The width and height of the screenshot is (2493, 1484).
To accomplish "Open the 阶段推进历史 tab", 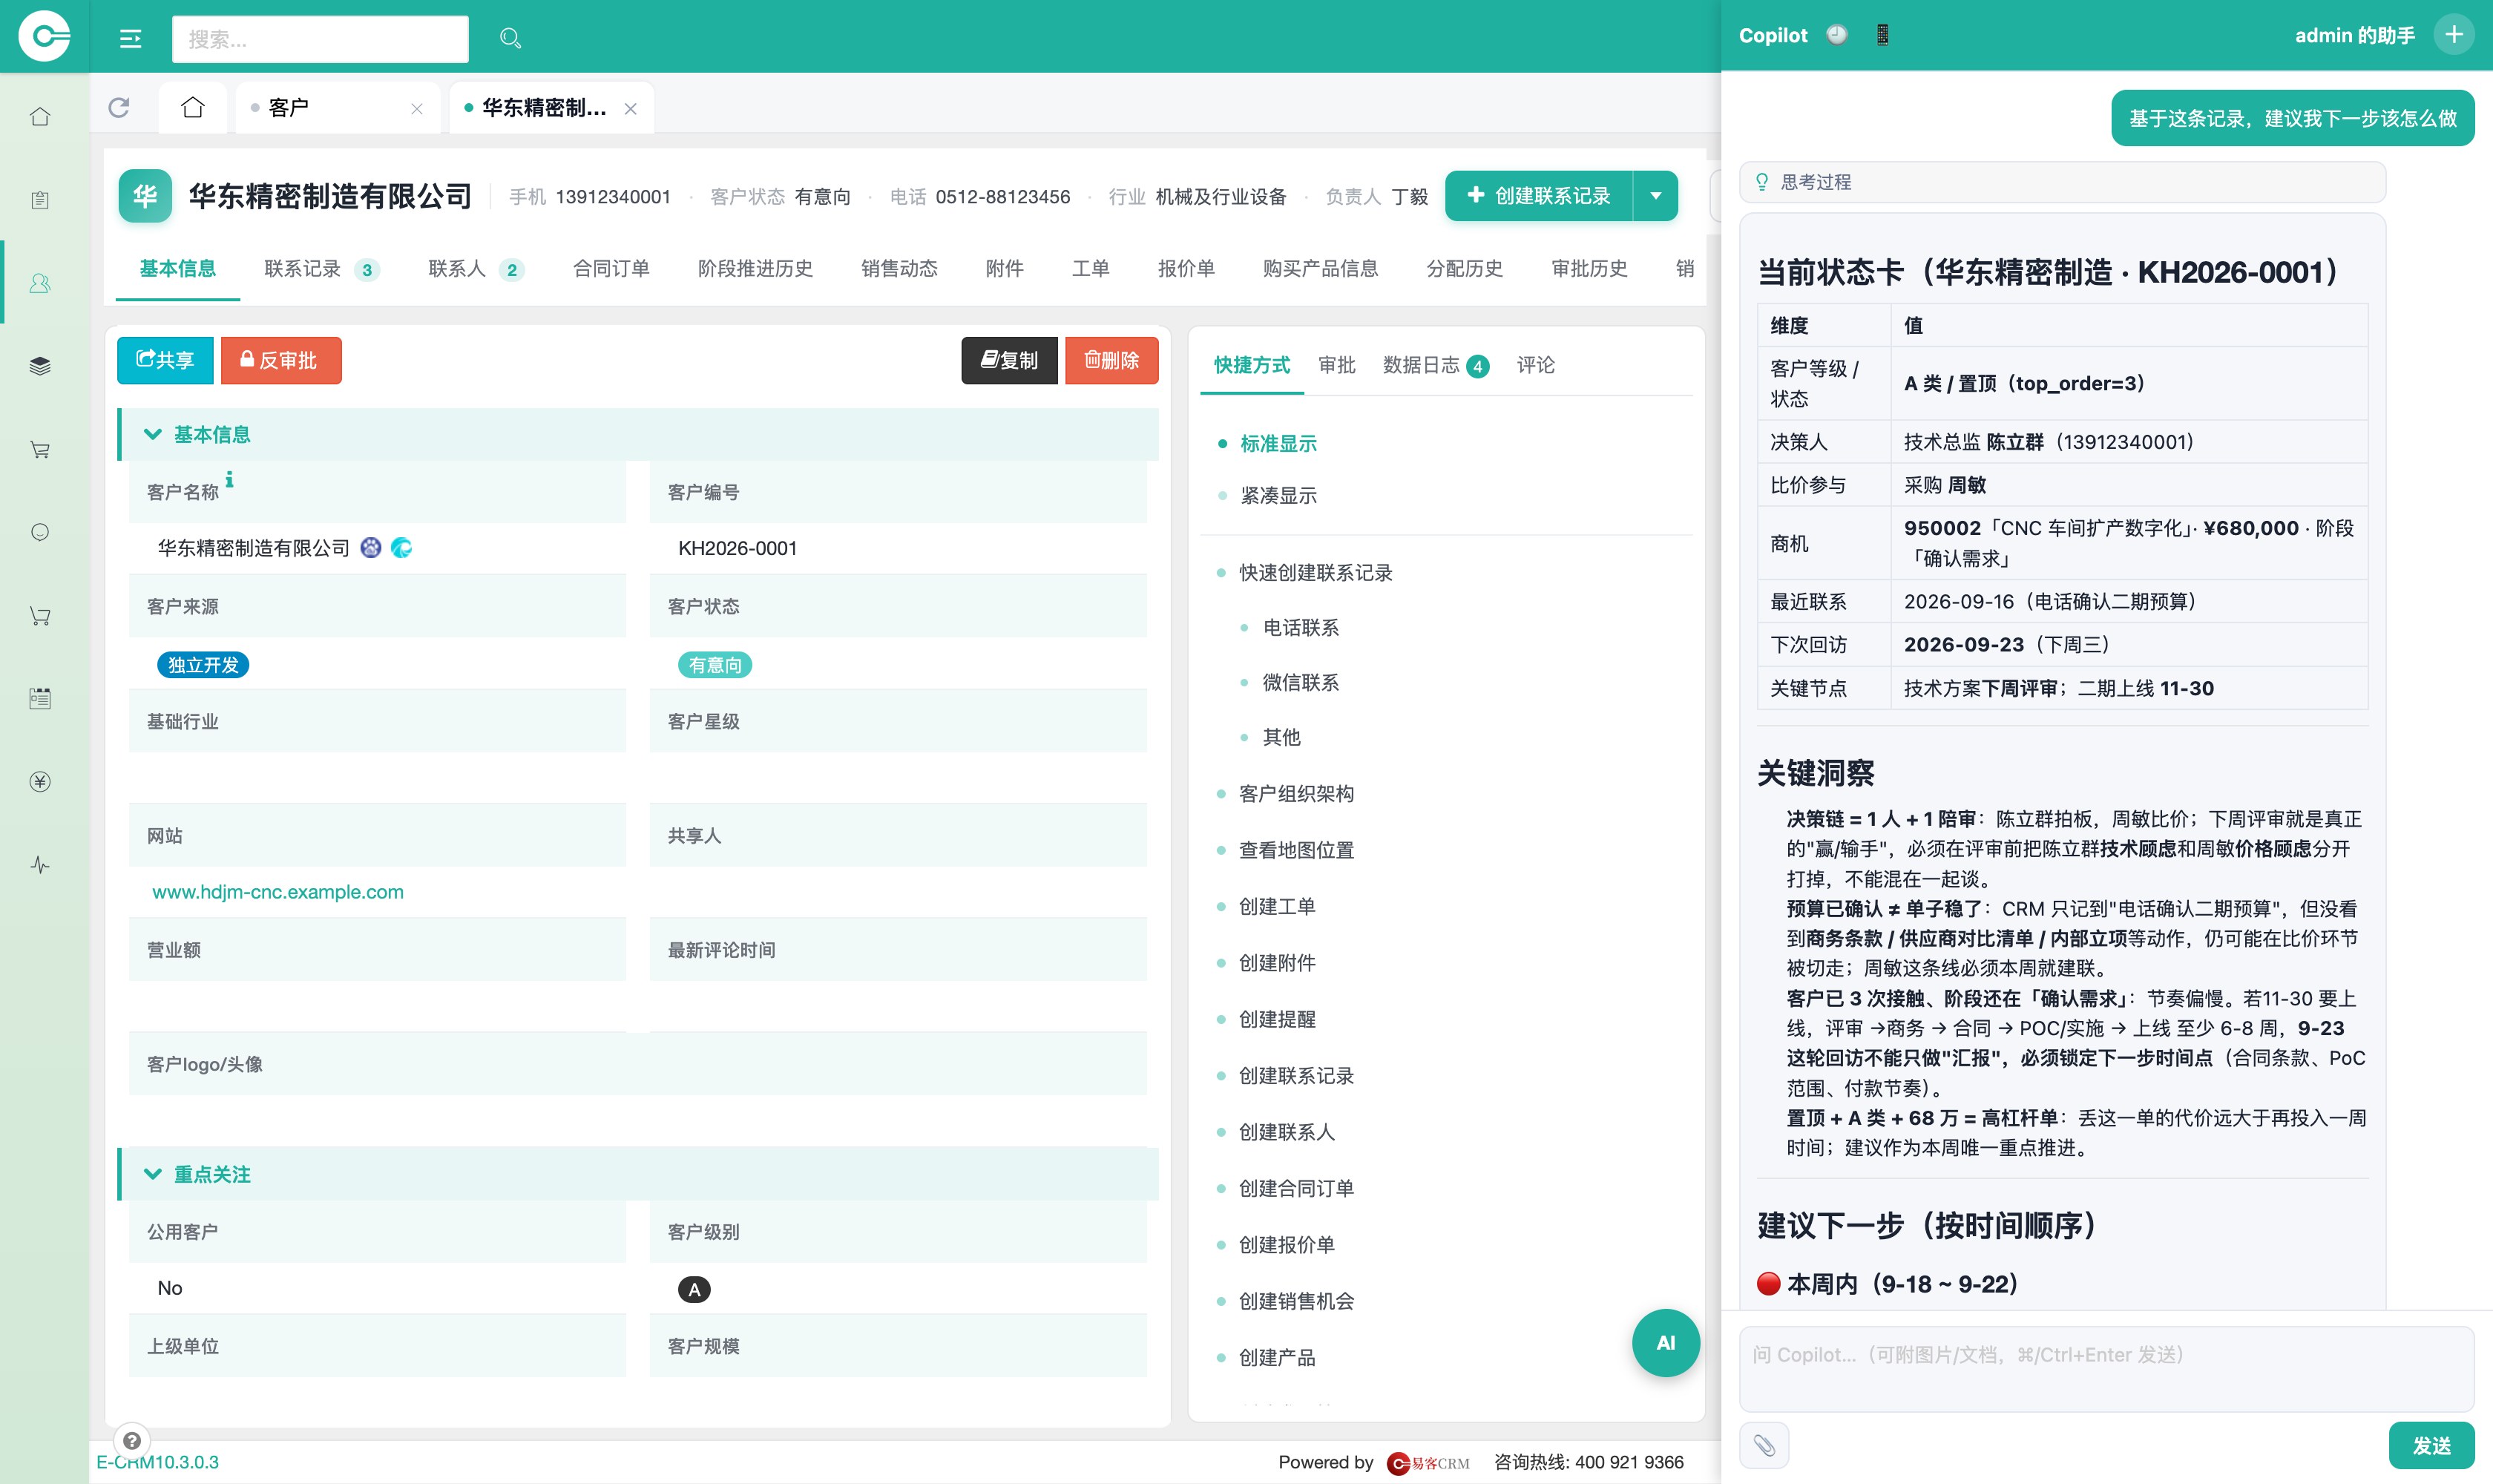I will coord(755,269).
